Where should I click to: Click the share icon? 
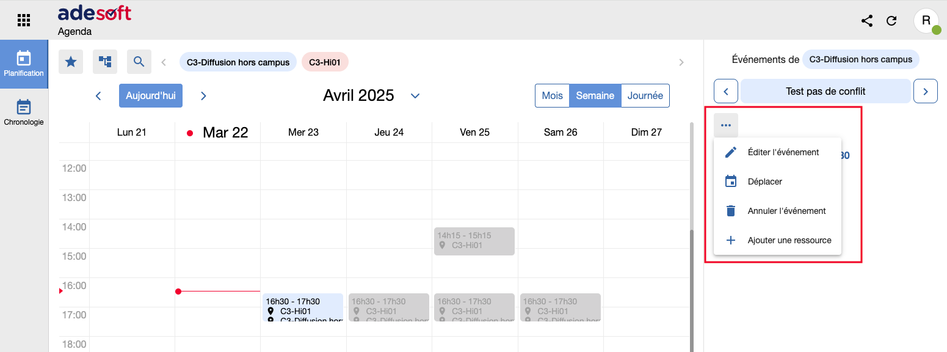click(866, 21)
